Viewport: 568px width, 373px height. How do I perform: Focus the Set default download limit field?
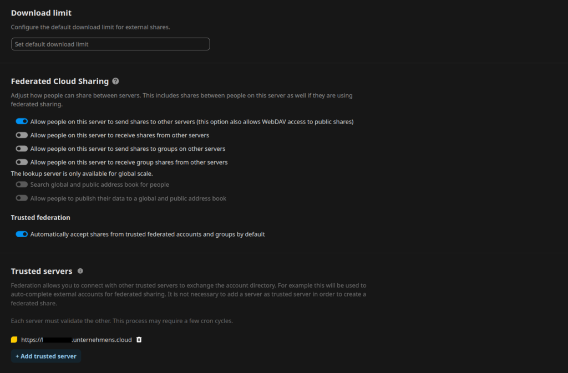110,44
